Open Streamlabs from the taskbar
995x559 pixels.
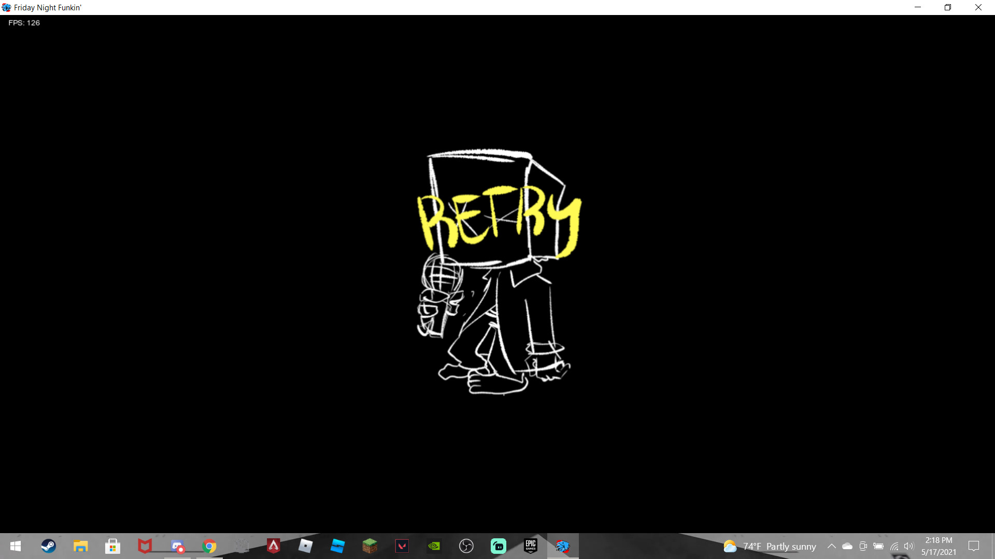pyautogui.click(x=499, y=546)
